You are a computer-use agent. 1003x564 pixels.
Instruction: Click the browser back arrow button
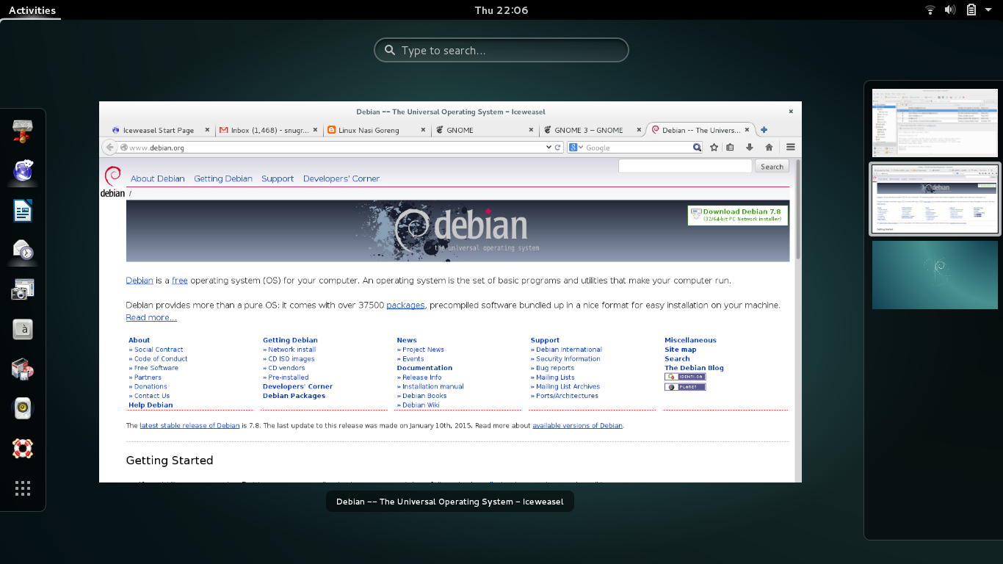pos(109,148)
